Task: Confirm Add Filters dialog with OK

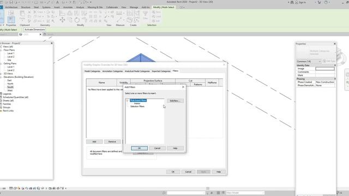Action: click(x=140, y=148)
